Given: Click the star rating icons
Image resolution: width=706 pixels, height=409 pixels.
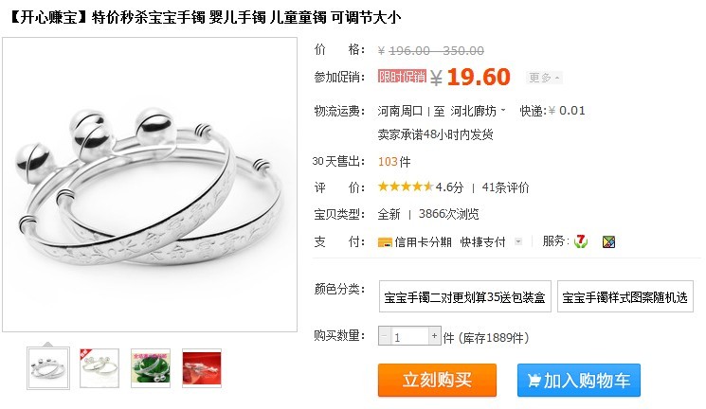Looking at the screenshot, I should (406, 187).
